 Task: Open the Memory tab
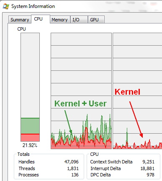60,20
